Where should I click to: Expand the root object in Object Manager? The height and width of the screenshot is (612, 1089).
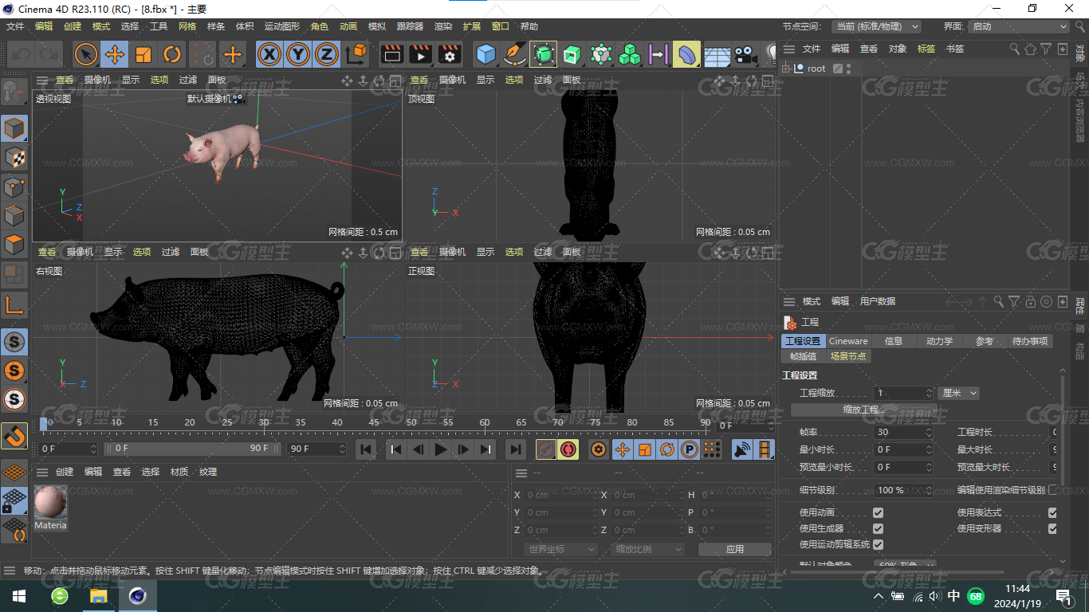pyautogui.click(x=786, y=69)
